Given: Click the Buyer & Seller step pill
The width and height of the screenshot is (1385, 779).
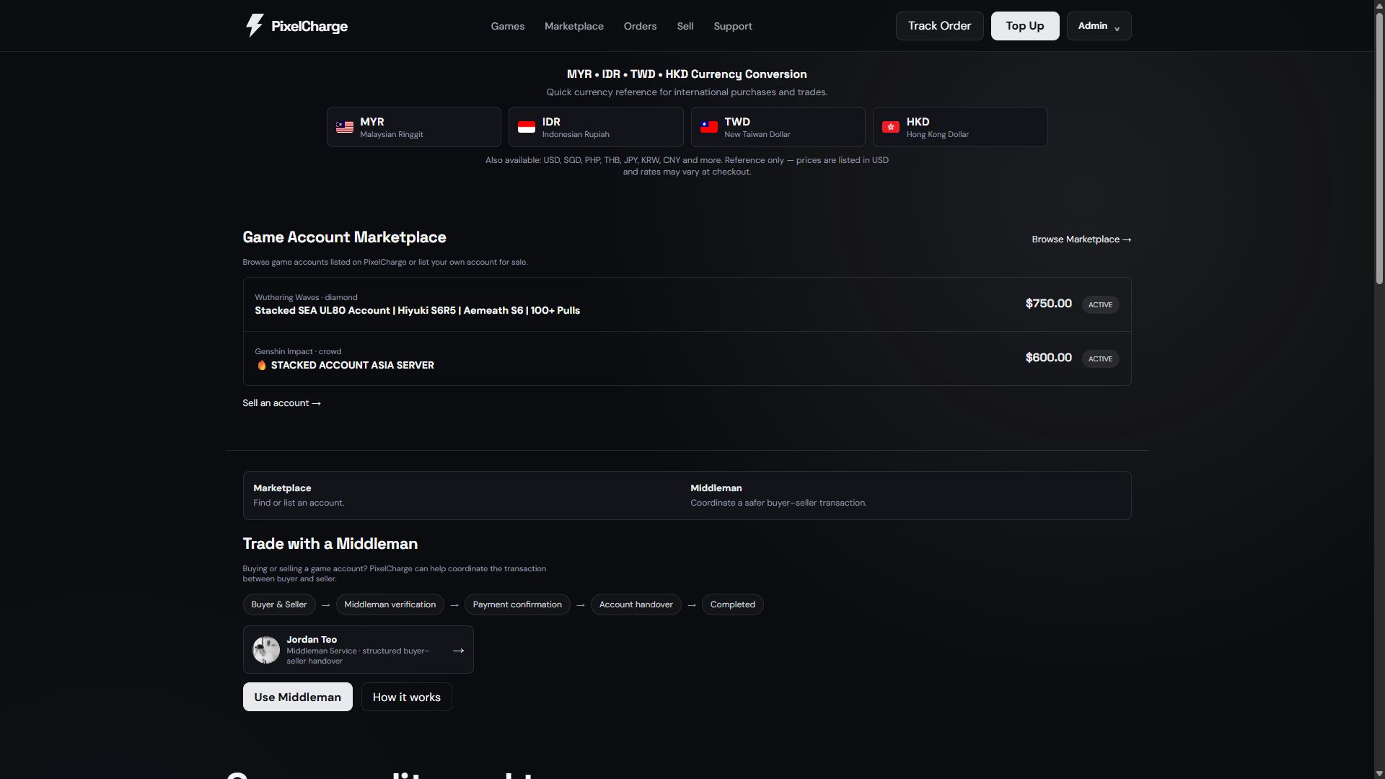Looking at the screenshot, I should (x=279, y=604).
